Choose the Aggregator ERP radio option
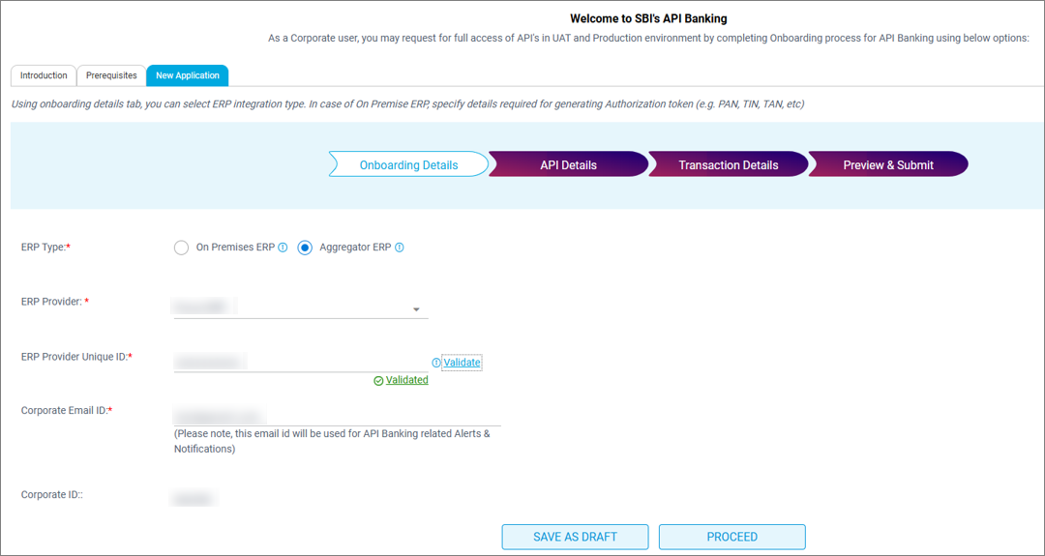Image resolution: width=1045 pixels, height=556 pixels. [x=305, y=248]
